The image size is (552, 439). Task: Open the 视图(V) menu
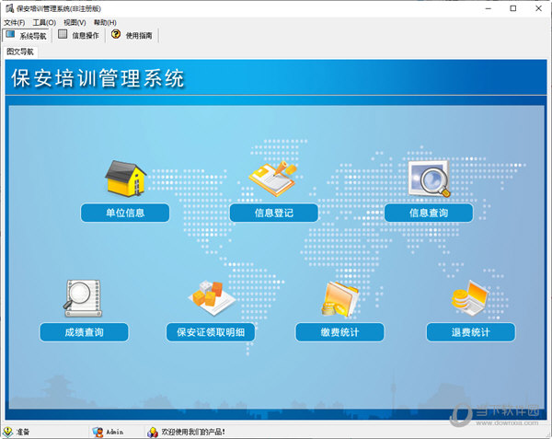[x=75, y=22]
